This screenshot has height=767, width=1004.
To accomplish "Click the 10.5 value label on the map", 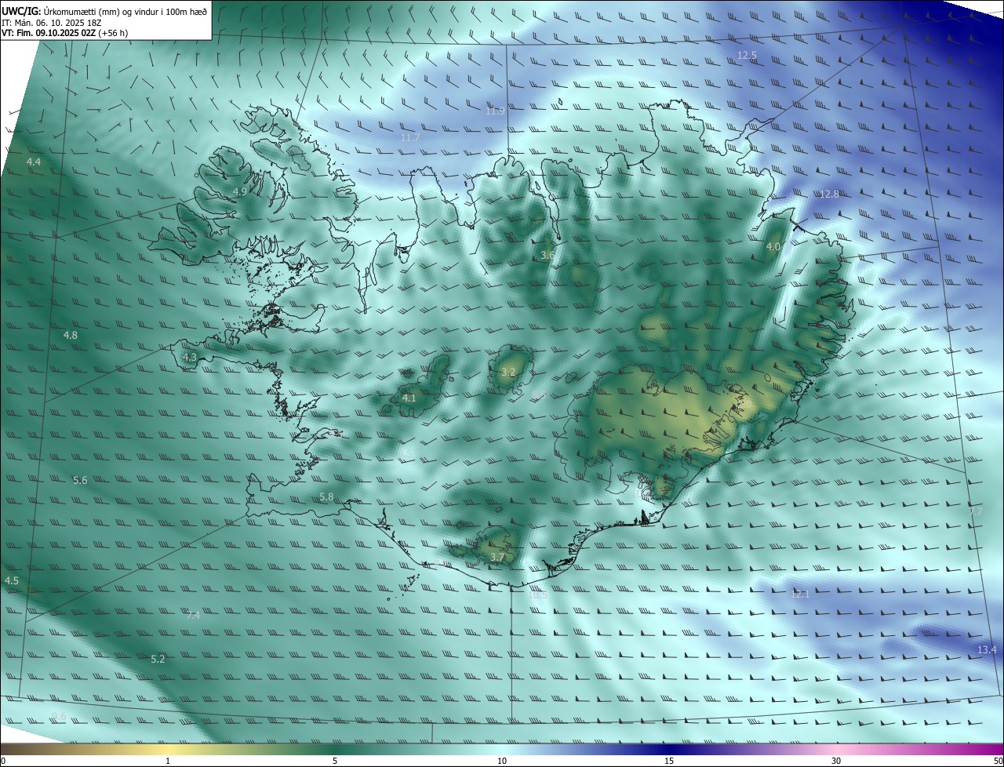I will (x=538, y=595).
